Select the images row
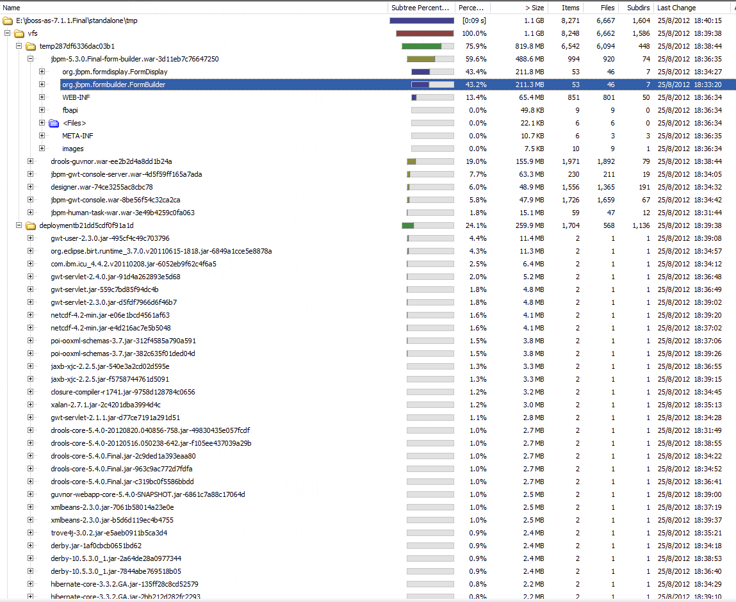Viewport: 736px width, 602px height. point(368,149)
